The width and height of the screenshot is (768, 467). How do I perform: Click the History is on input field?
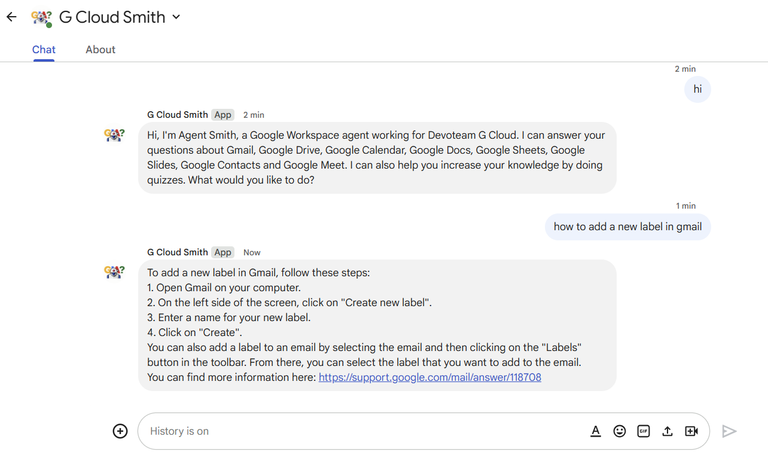[359, 431]
